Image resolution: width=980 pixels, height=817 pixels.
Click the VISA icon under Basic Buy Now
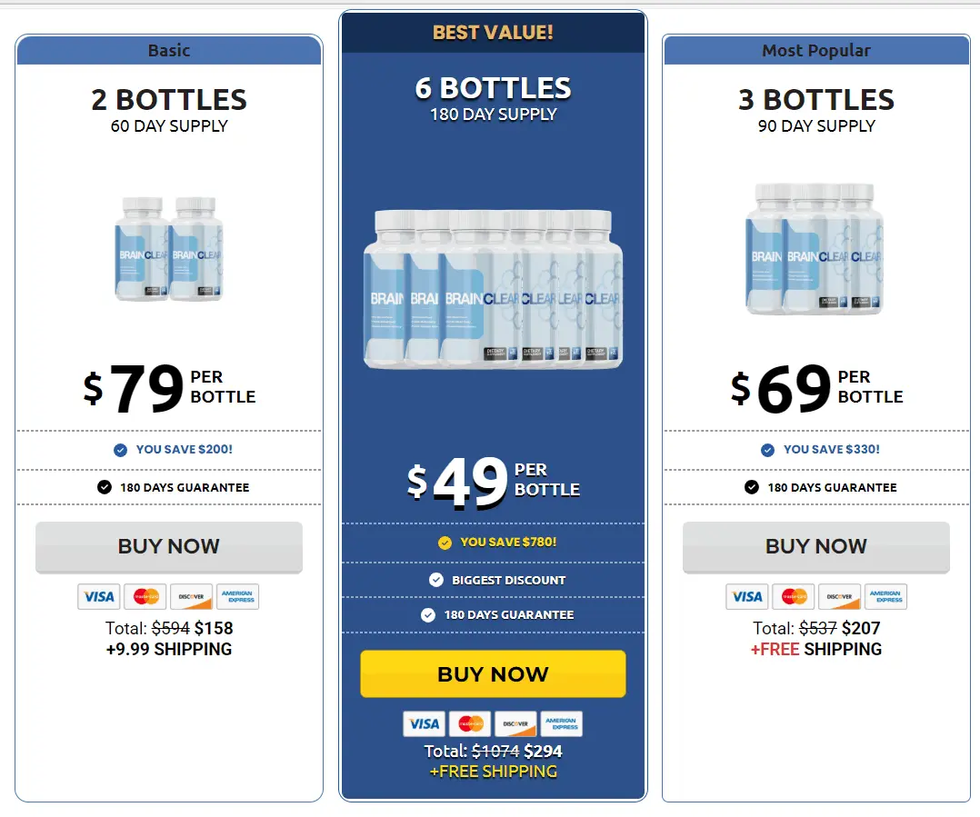(x=98, y=596)
